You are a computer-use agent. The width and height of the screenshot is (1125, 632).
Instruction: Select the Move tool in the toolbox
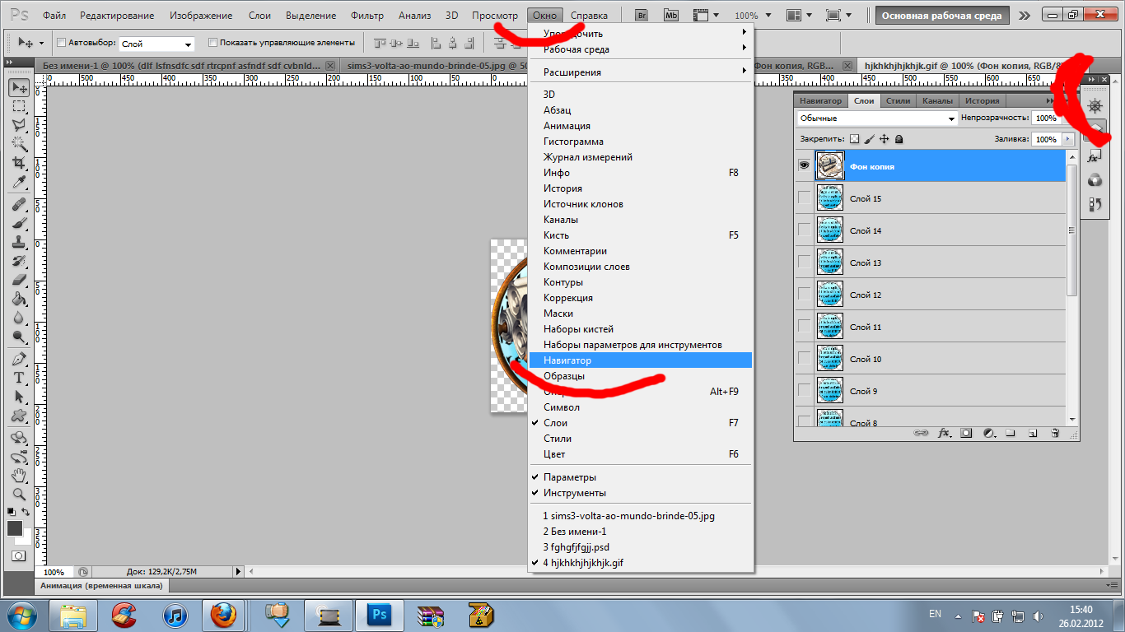[x=19, y=88]
